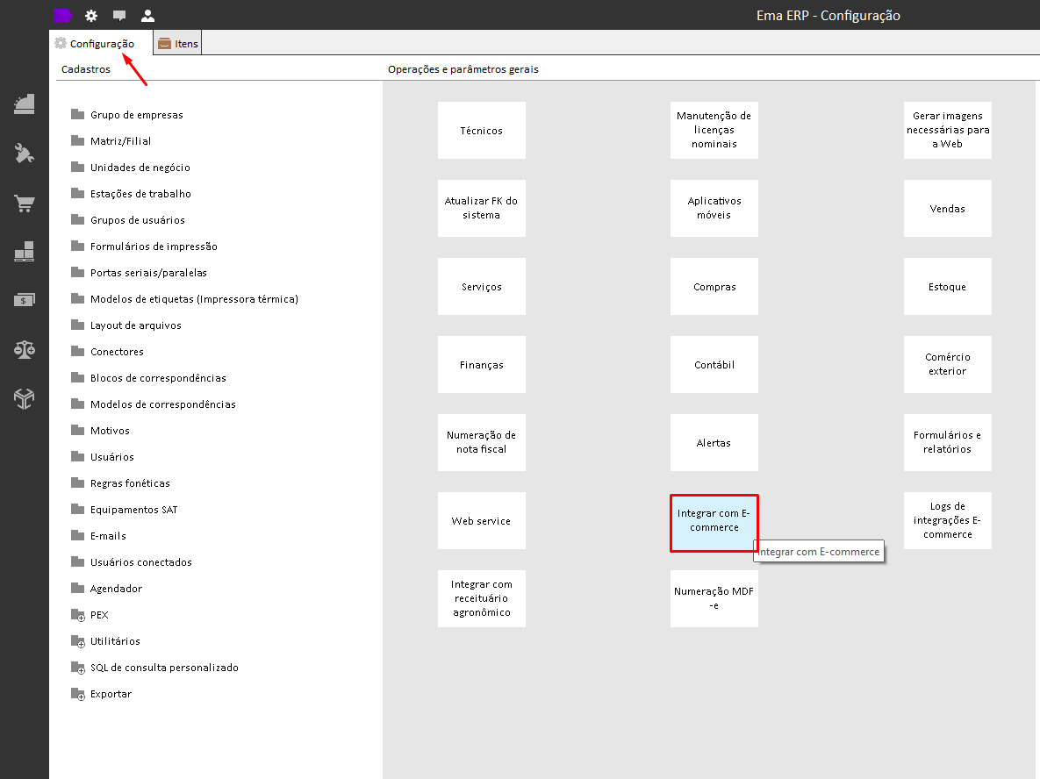The height and width of the screenshot is (779, 1040).
Task: Expand the Utilitários folder node
Action: [78, 642]
